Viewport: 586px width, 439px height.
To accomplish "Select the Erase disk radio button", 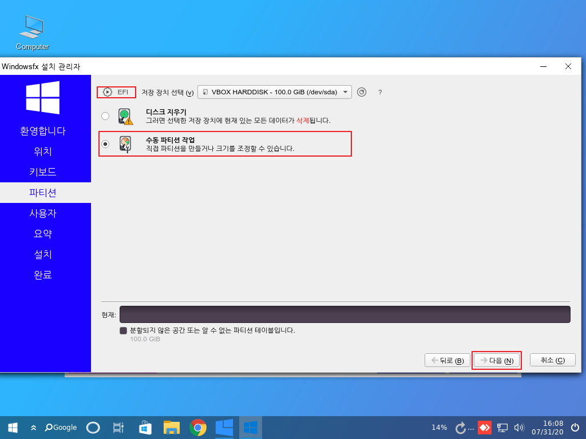I will pos(105,116).
